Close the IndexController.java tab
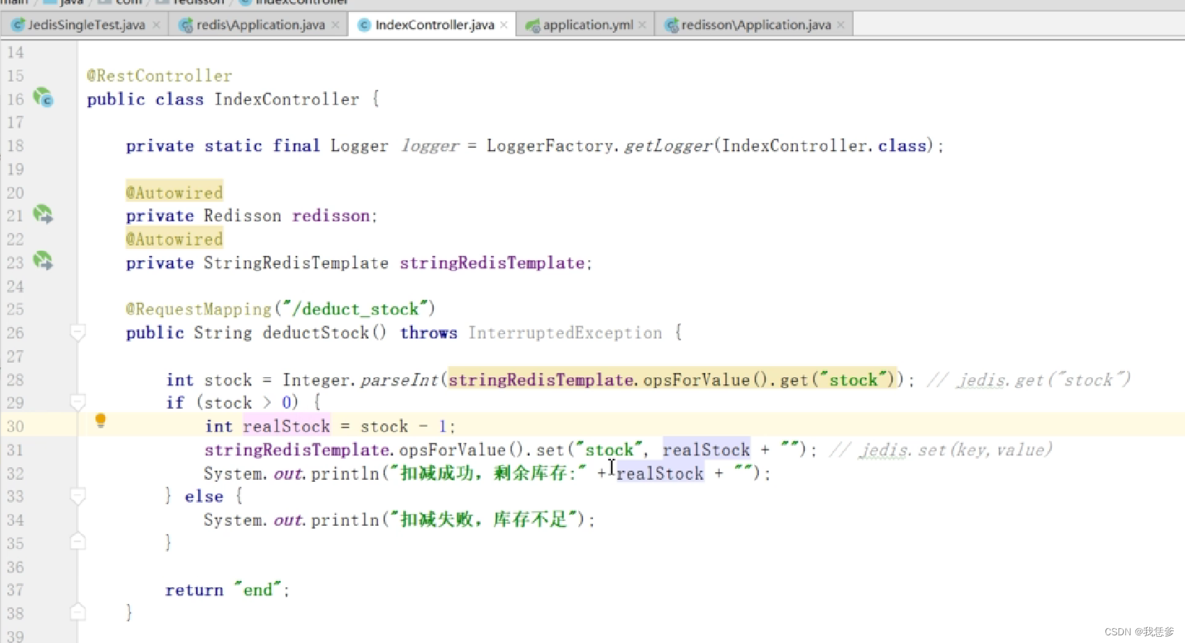The height and width of the screenshot is (643, 1185). coord(504,25)
